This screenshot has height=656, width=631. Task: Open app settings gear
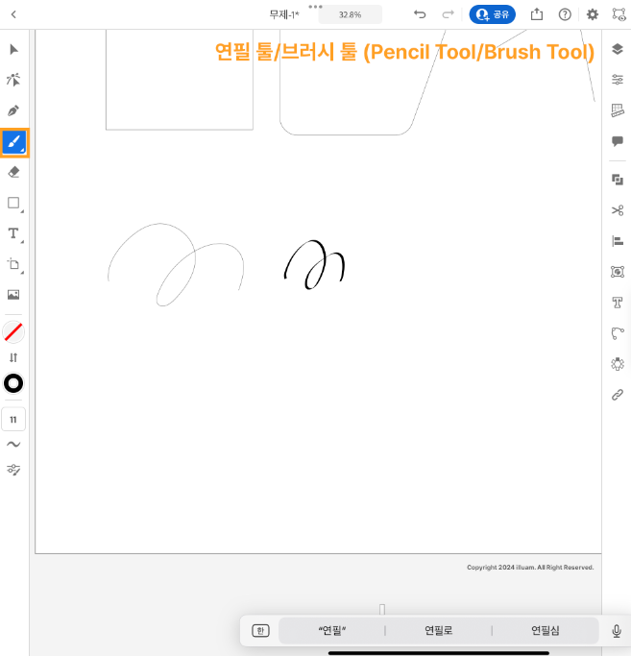[x=593, y=14]
